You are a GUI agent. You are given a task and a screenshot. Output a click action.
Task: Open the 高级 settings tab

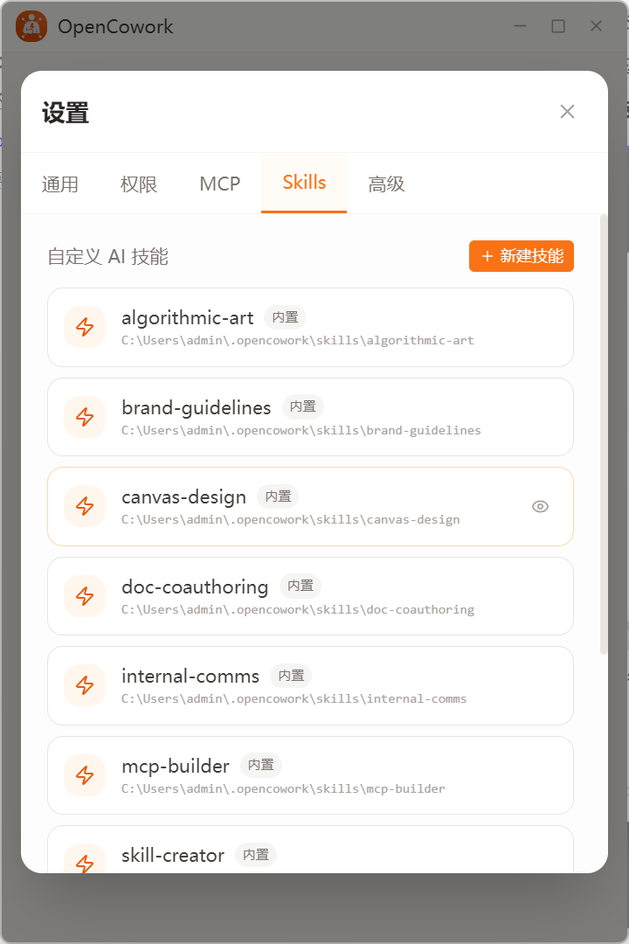click(x=386, y=184)
